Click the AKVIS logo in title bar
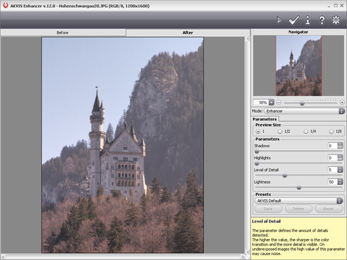This screenshot has width=347, height=260. (x=6, y=6)
